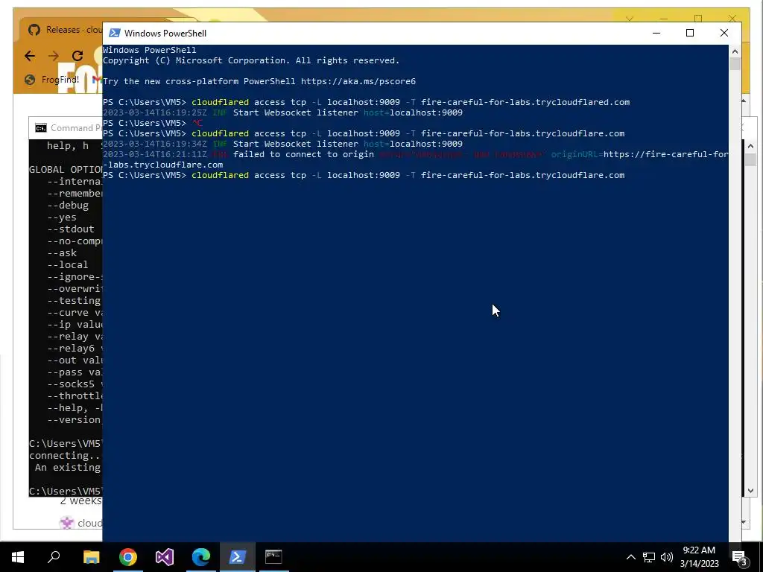Click the https://aka.ms/pscore6 text
This screenshot has height=572, width=763.
point(358,81)
